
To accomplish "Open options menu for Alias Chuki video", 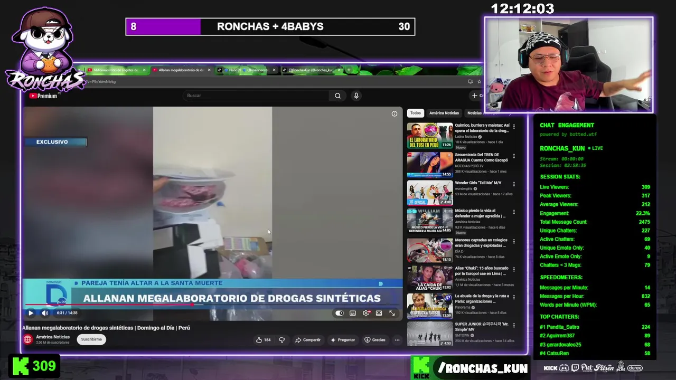I will coord(514,270).
